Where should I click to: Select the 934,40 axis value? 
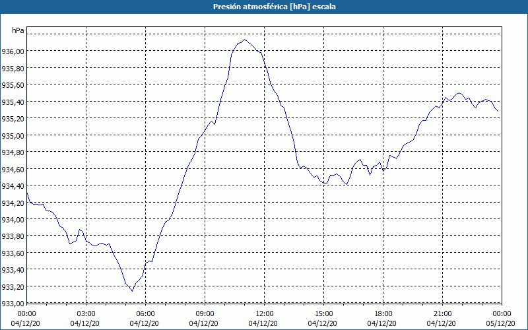(x=13, y=186)
